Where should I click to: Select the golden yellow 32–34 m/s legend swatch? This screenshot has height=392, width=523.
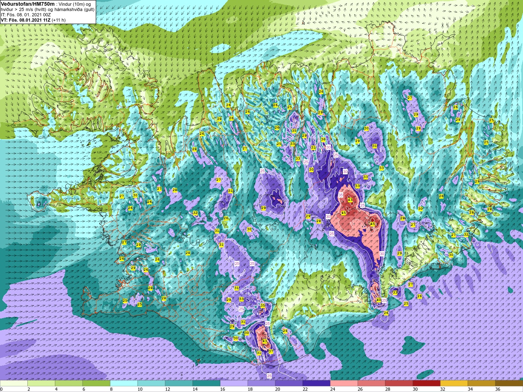click(454, 383)
